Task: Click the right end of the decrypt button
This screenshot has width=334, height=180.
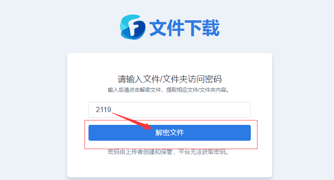Action: click(x=247, y=133)
